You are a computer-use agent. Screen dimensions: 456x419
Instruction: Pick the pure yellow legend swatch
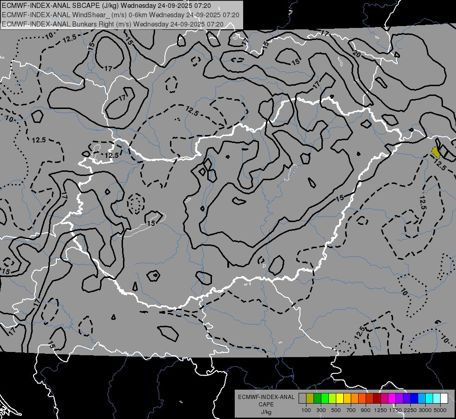[x=340, y=398]
